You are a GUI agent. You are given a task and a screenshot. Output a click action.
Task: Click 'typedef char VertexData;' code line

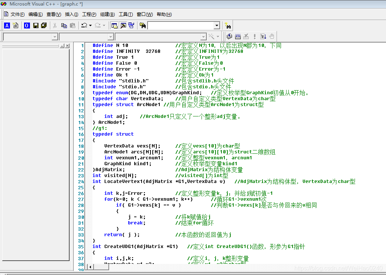[128, 98]
